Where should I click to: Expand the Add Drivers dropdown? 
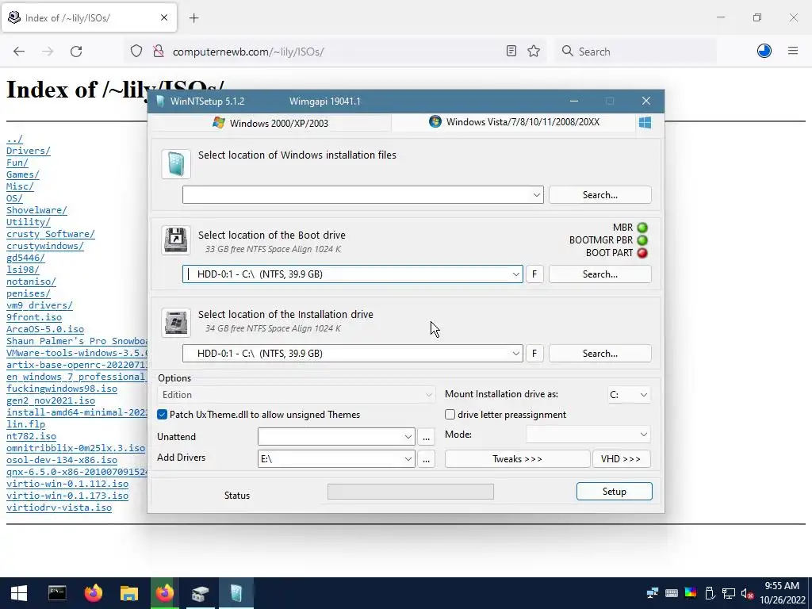408,459
